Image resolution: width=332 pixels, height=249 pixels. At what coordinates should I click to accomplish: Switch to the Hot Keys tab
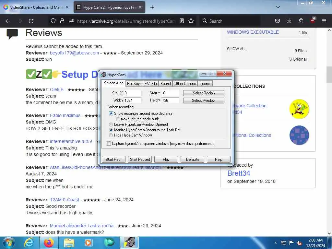[x=134, y=83]
